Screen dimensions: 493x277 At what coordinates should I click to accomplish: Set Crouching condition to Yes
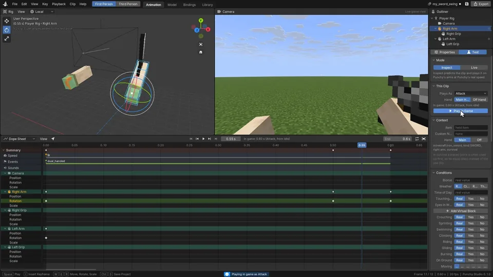[471, 217]
